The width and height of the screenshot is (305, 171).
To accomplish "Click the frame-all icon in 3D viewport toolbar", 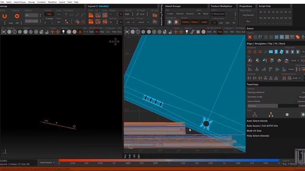I will 3,32.
